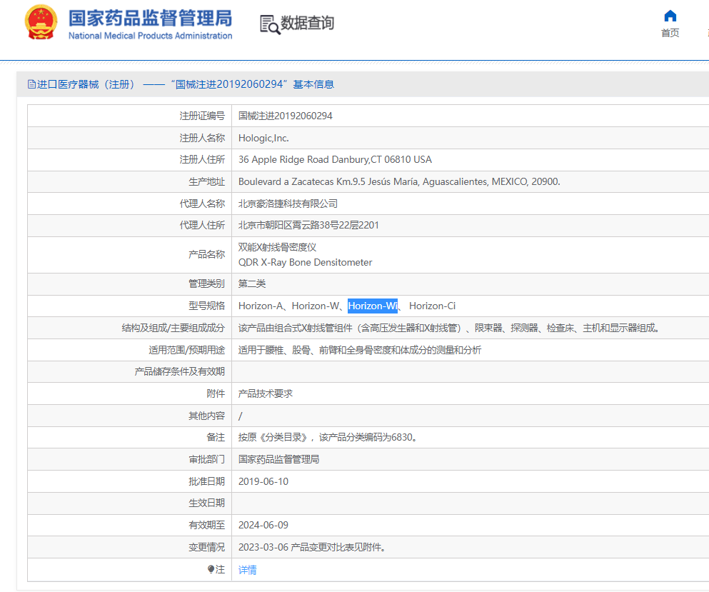Click the 适用范围/预期用途 label
Viewport: 709px width, 592px height.
click(187, 350)
